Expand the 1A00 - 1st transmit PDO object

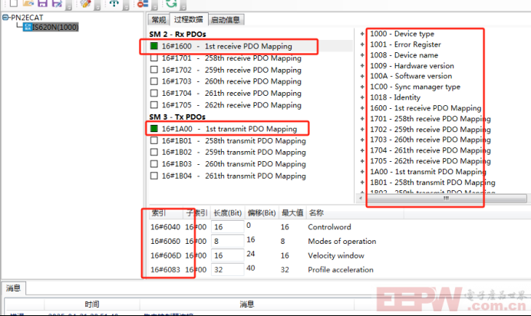362,172
